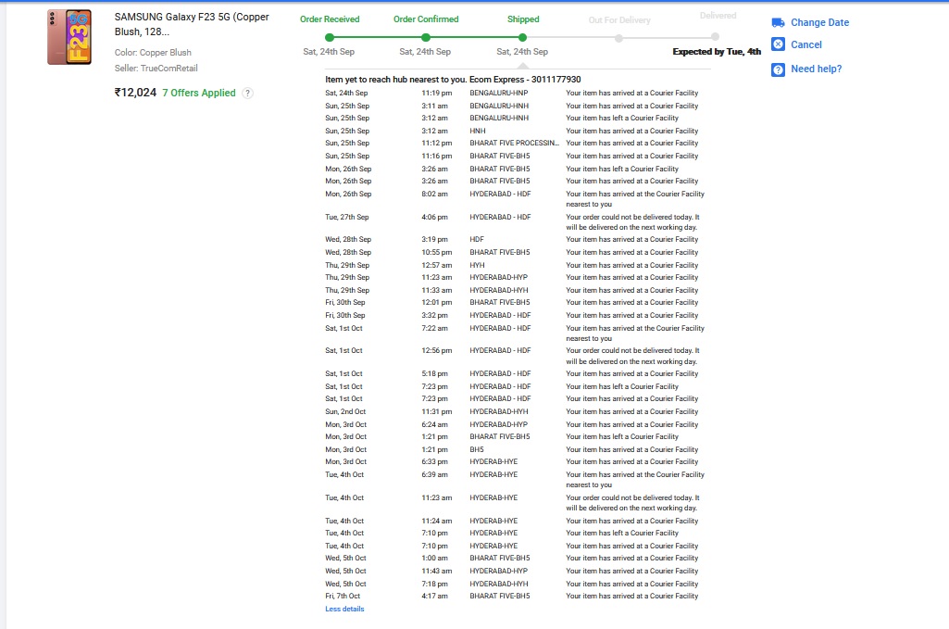Image resolution: width=949 pixels, height=629 pixels.
Task: Select the Thu, 29th Sep HYH location
Action: coord(477,266)
